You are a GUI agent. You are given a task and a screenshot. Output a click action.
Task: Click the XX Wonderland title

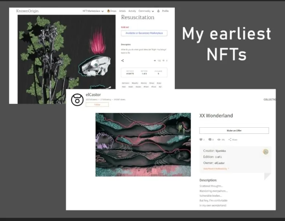pos(216,116)
